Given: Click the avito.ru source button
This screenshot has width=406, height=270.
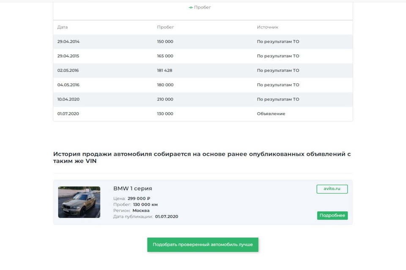Looking at the screenshot, I should click(x=332, y=189).
